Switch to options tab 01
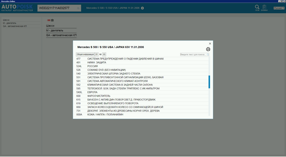Screen dimensions: 286x157 [x=96, y=54]
